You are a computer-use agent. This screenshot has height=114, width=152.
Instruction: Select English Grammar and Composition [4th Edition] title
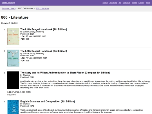point(48,101)
